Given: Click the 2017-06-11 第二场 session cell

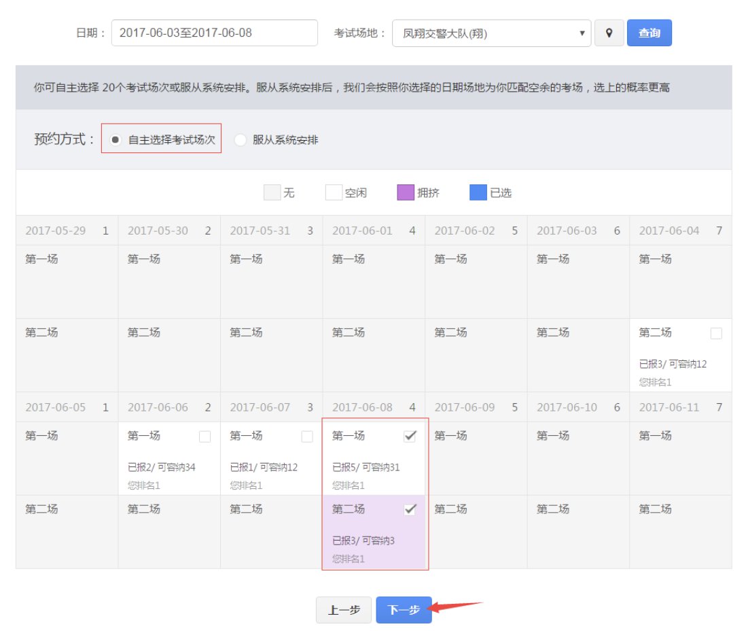Looking at the screenshot, I should pos(680,531).
